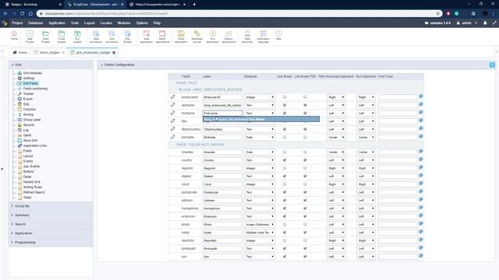Open the Datatype dropdown for employeeid
This screenshot has width=499, height=280.
coord(260,97)
